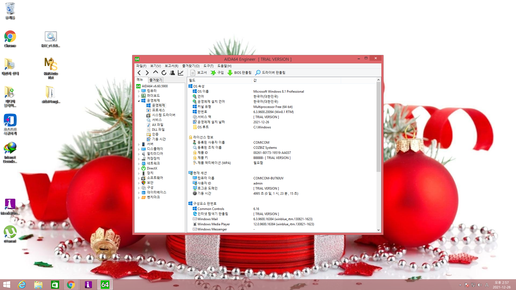
Task: Select 기동 시간 in the tree
Action: coord(156,139)
